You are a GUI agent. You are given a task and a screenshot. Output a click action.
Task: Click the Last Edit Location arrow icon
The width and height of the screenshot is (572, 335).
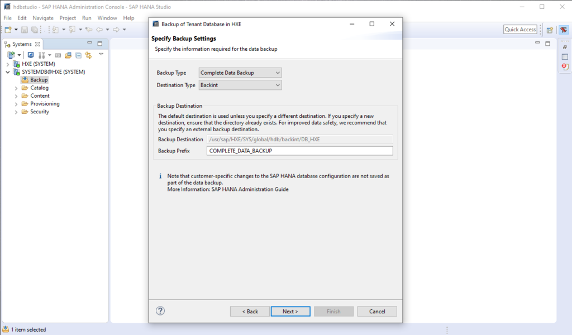89,30
